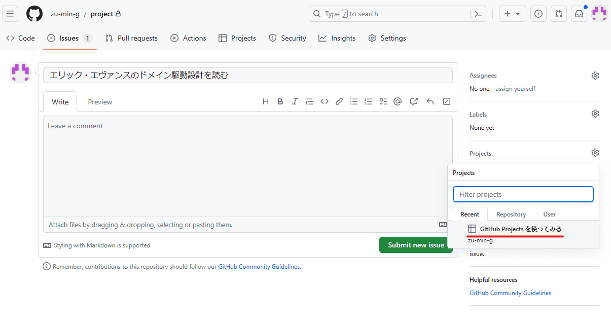This screenshot has height=325, width=611.
Task: Insert a link via toolbar icon
Action: click(x=339, y=101)
